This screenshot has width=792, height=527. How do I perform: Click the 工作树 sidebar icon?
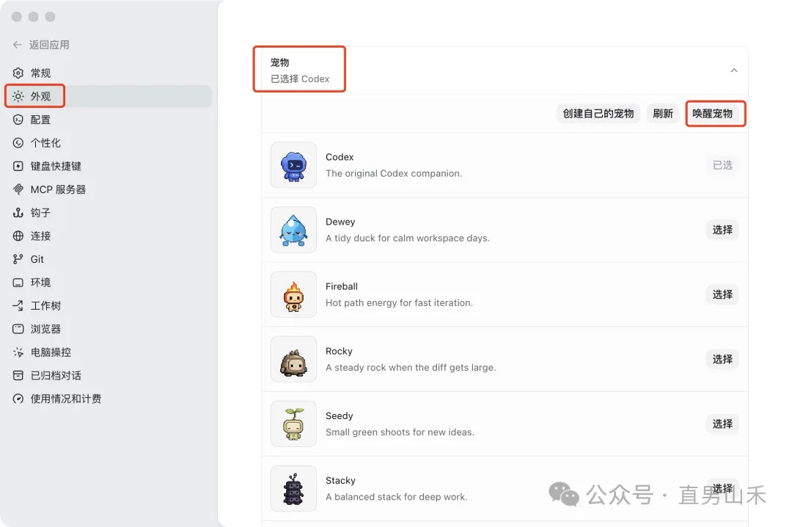[x=18, y=306]
